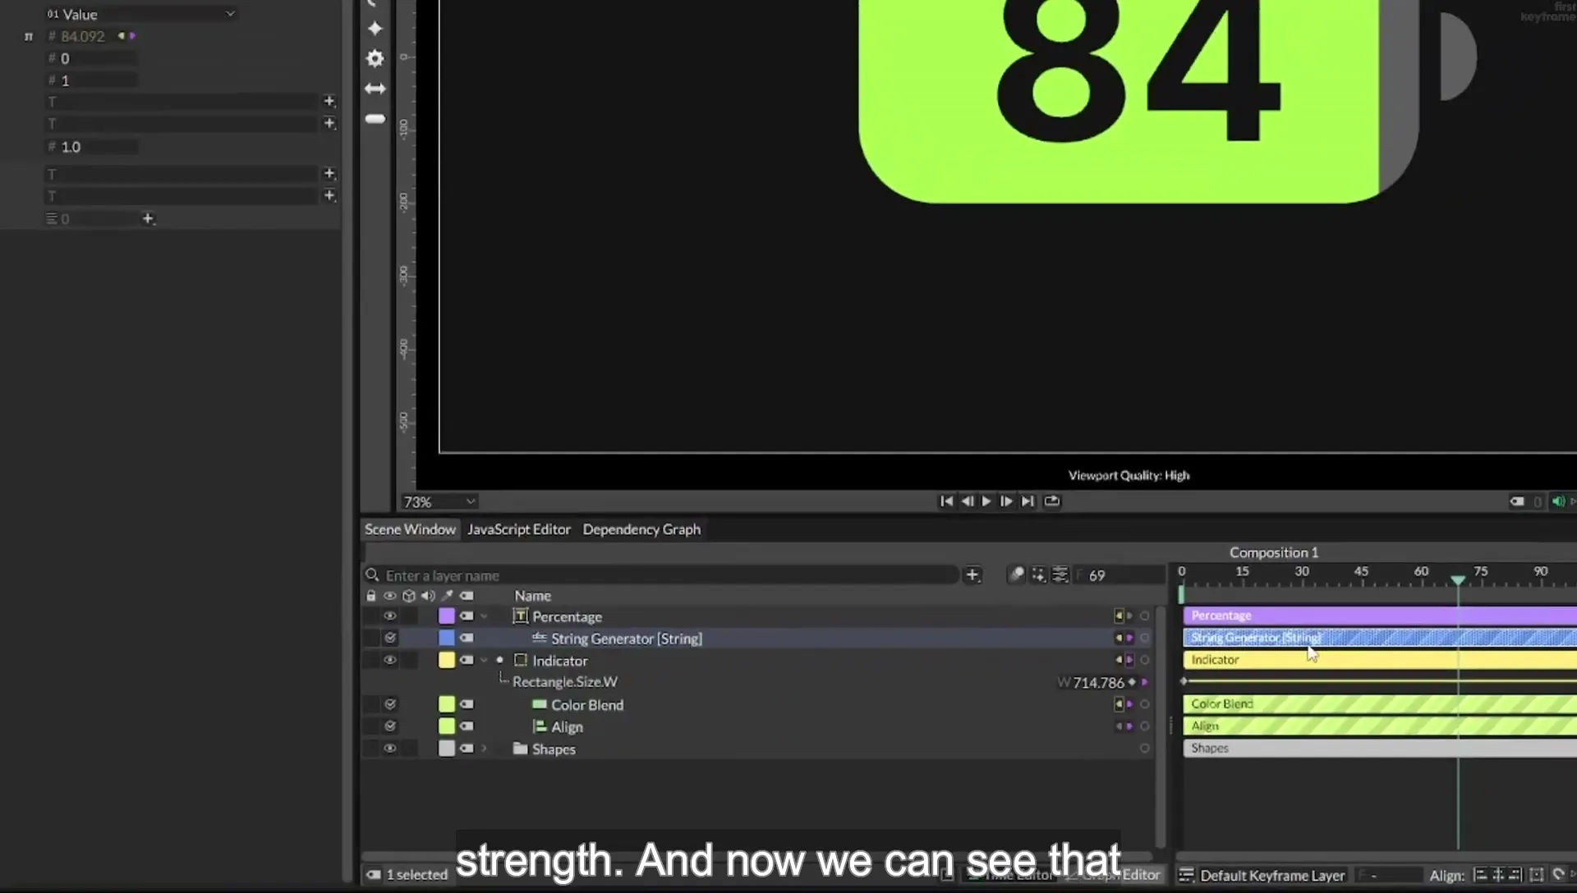
Task: Open the filter sliders icon in the Scene Window
Action: [1060, 575]
